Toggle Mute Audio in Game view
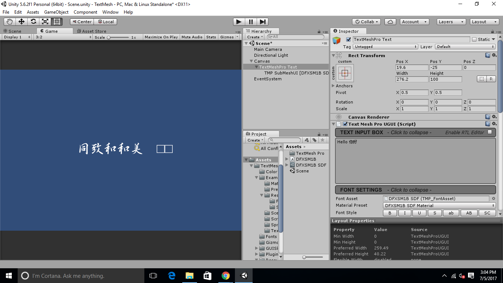This screenshot has width=503, height=283. tap(192, 37)
